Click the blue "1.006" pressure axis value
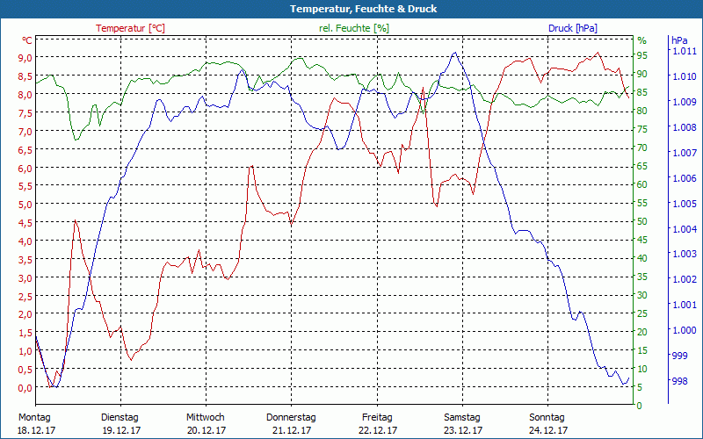Viewport: 703px width, 439px height. 685,178
